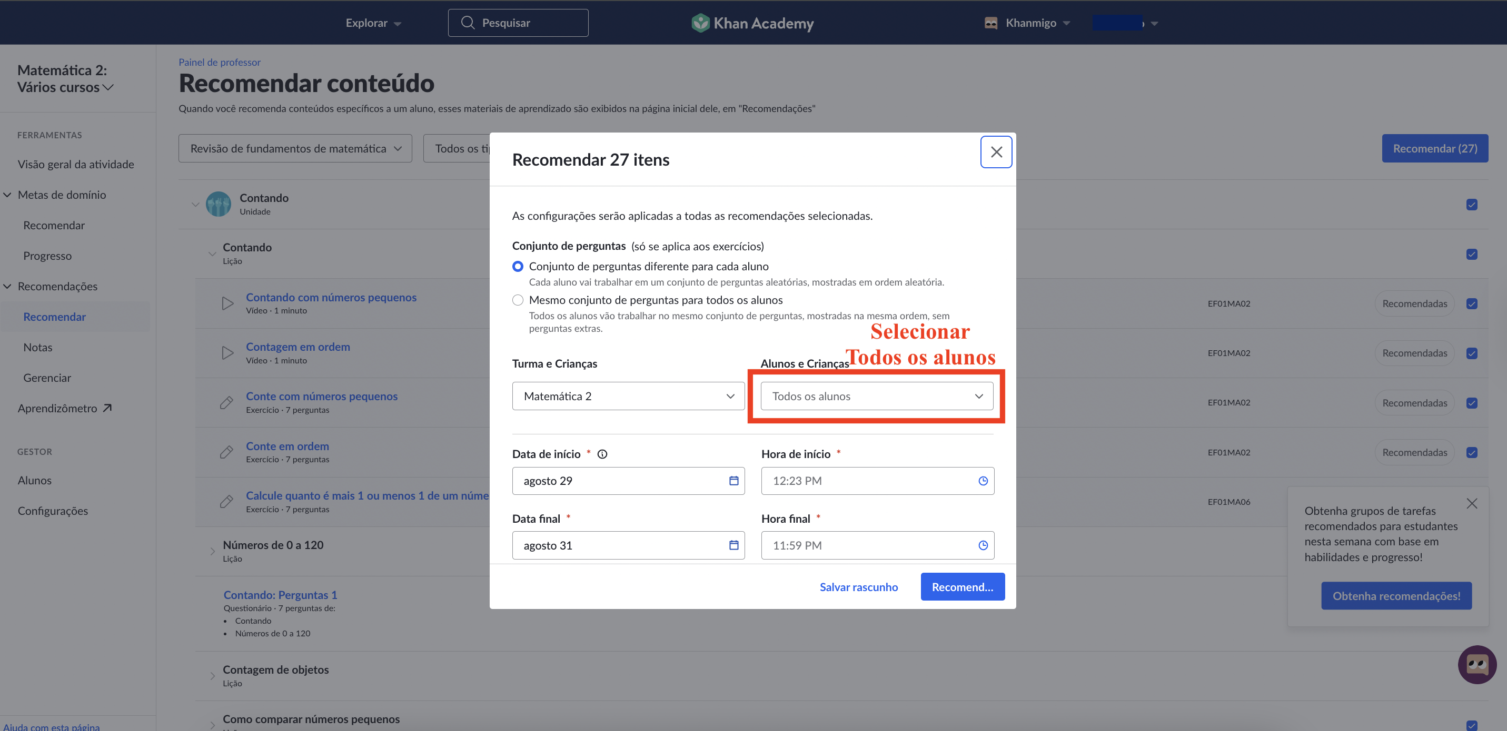Viewport: 1507px width, 731px height.
Task: Click the Pesquisar search field
Action: [x=518, y=23]
